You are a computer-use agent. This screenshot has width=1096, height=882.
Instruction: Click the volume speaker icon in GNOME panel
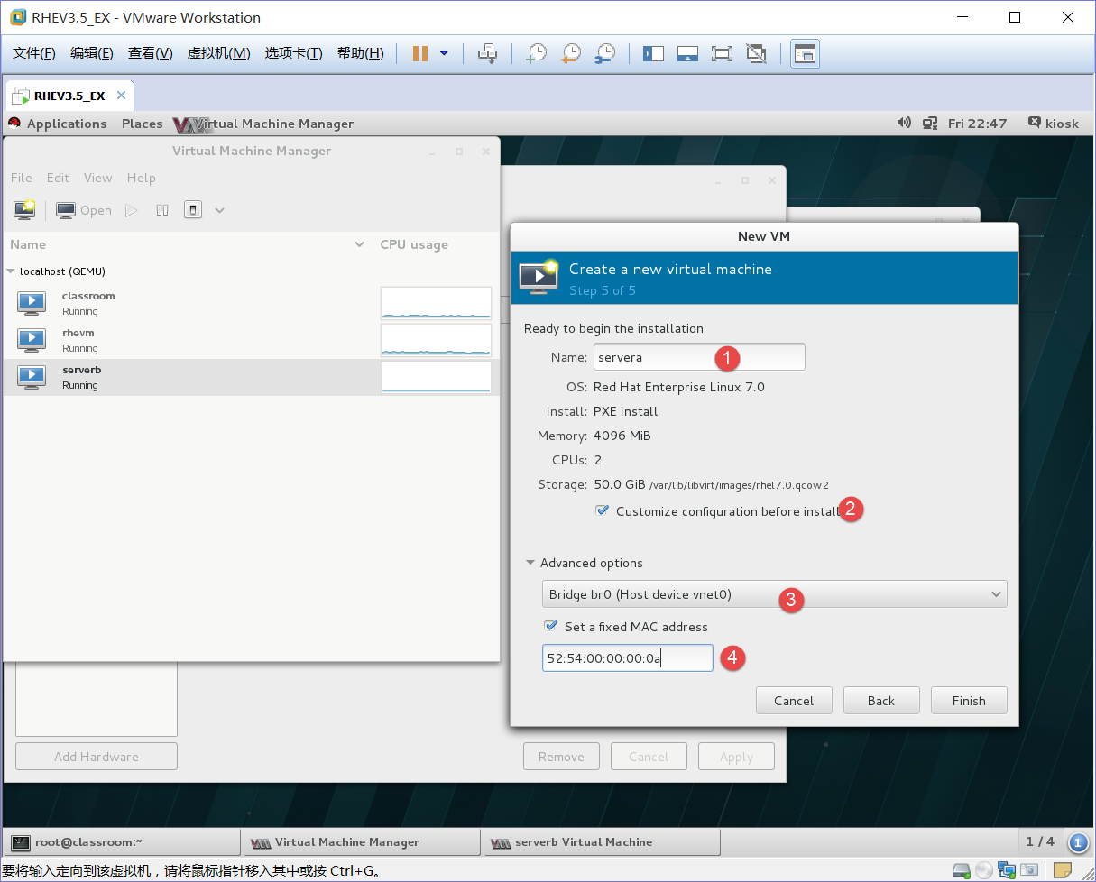pos(904,124)
